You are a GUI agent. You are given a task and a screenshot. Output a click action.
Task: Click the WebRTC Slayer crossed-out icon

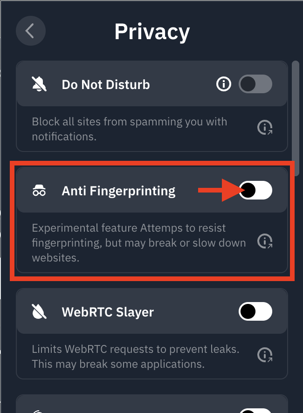coord(39,311)
